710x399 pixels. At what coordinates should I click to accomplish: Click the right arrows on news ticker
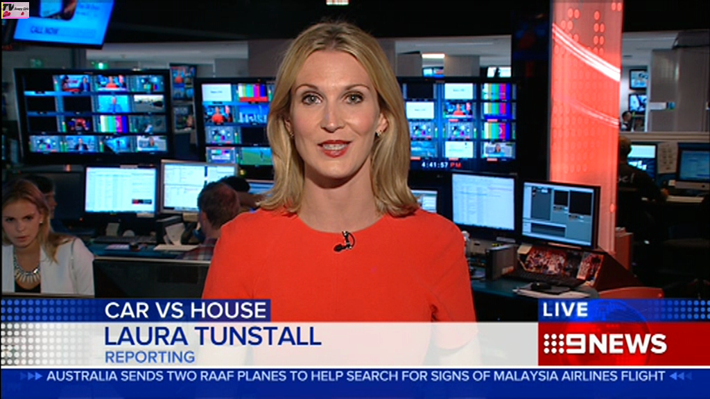(679, 376)
